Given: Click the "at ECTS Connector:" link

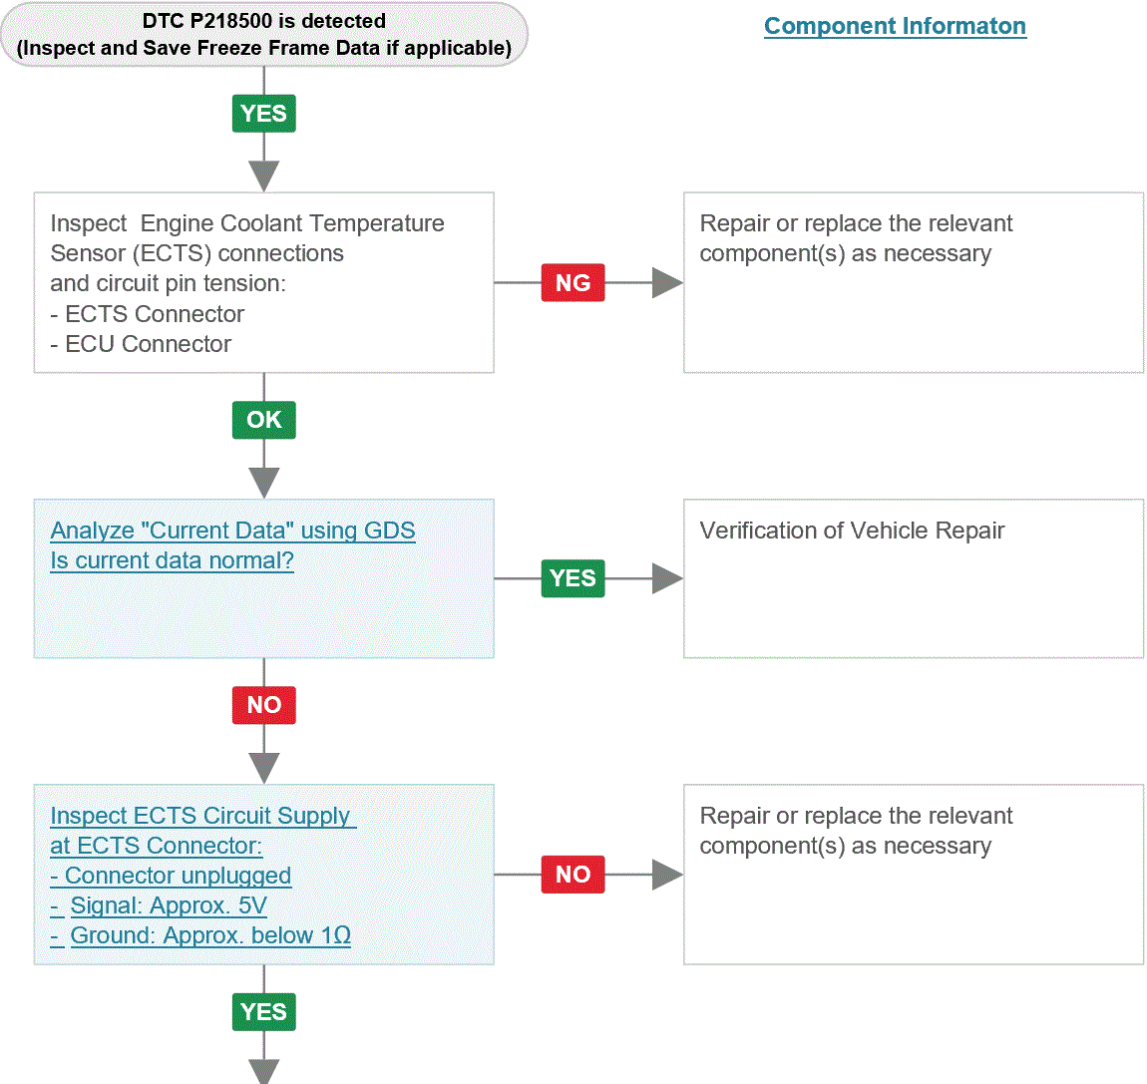Looking at the screenshot, I should (156, 846).
